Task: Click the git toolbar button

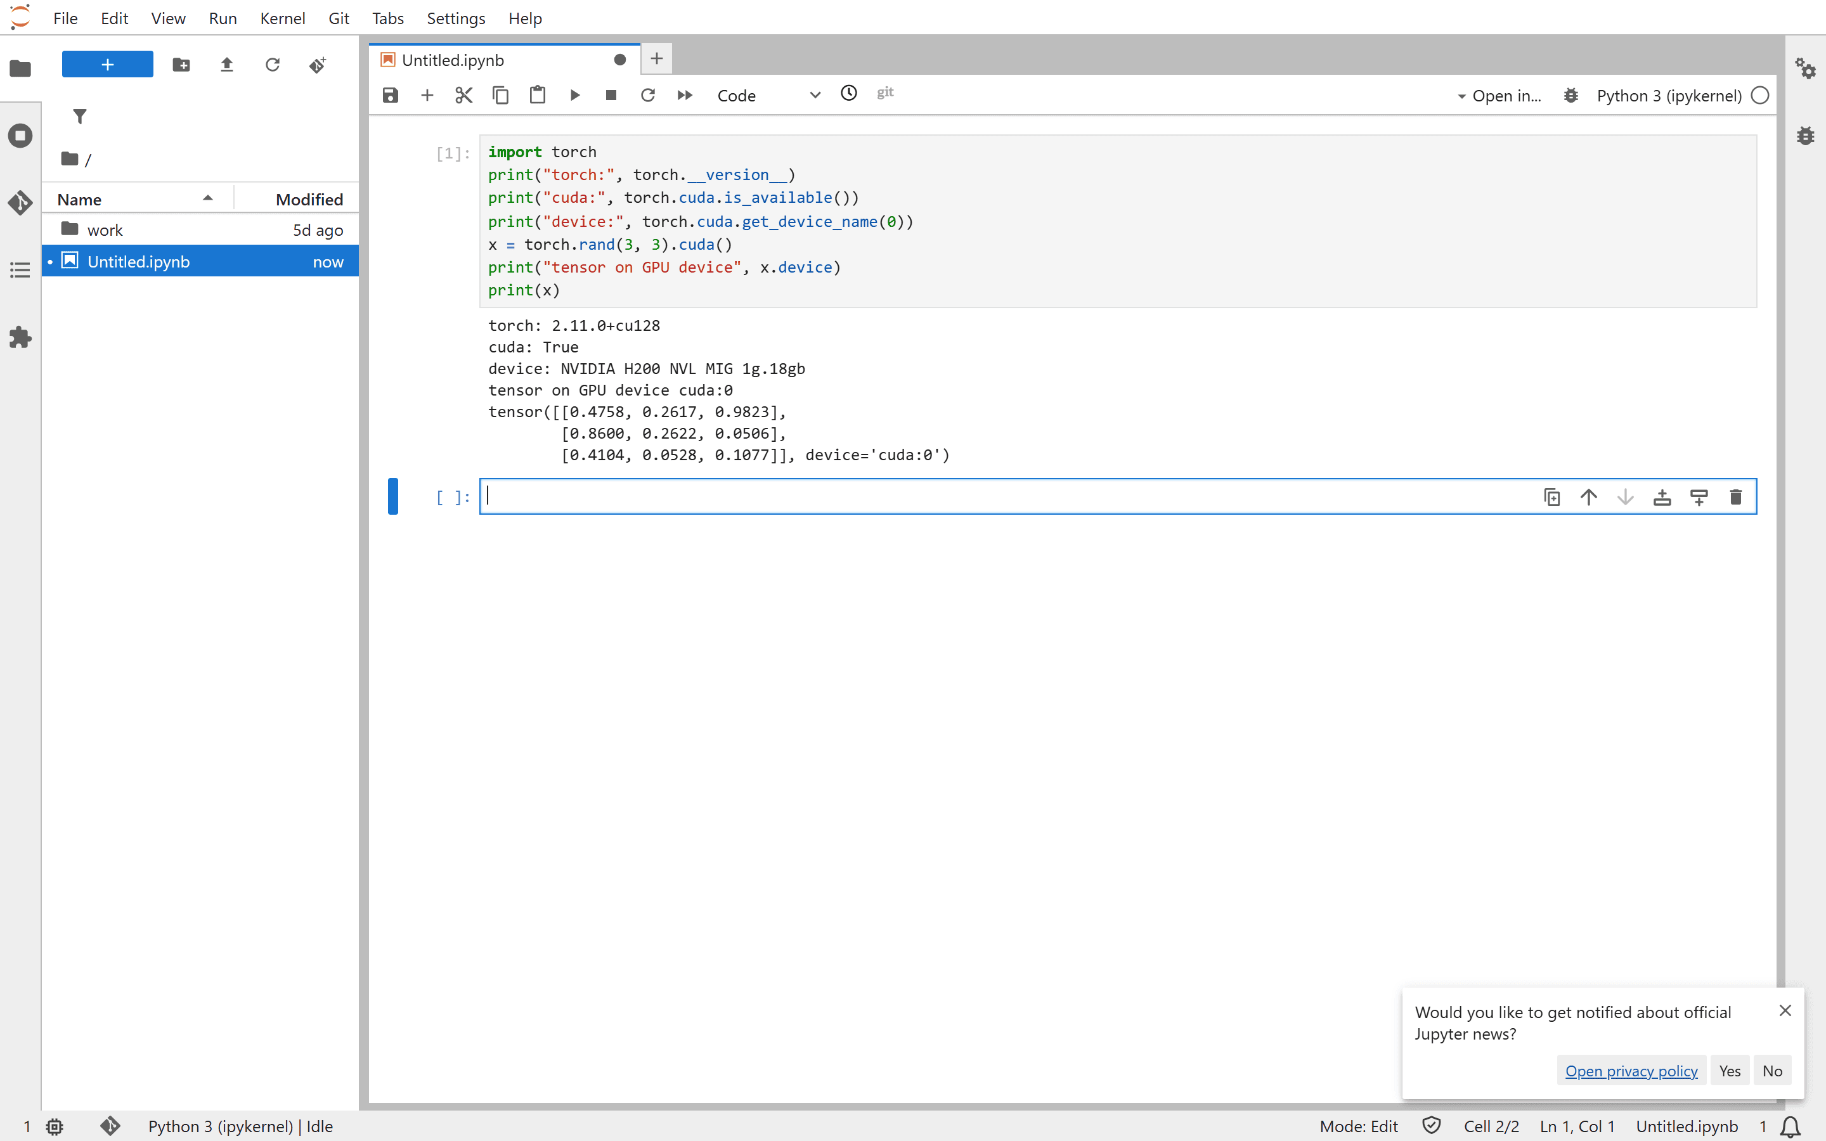Action: pyautogui.click(x=885, y=93)
